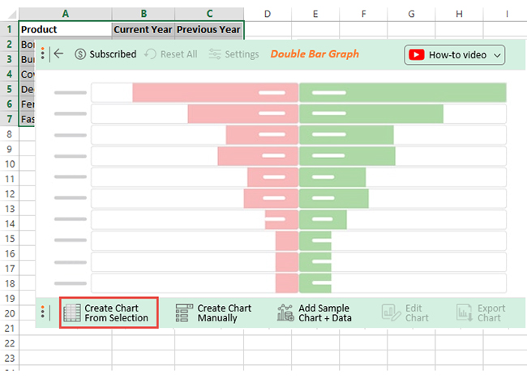Click Add Sample Chart + Data
The height and width of the screenshot is (378, 527).
[x=315, y=312]
